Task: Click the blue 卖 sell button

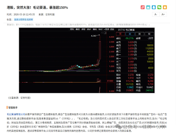Action: pyautogui.click(x=130, y=34)
